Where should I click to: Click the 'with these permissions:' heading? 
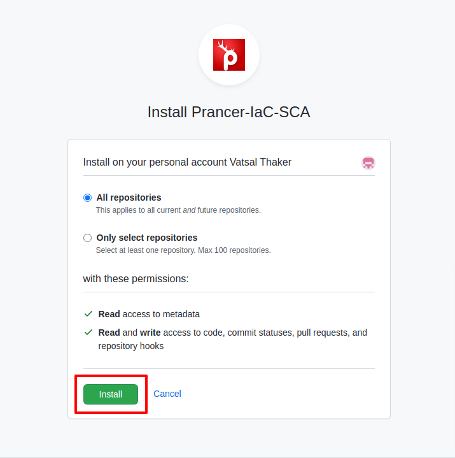(x=136, y=278)
